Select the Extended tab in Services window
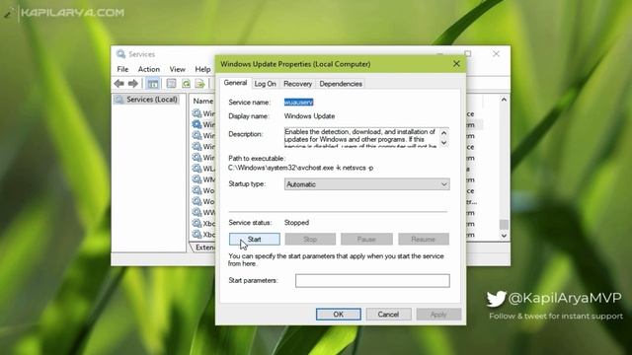The height and width of the screenshot is (355, 632). pos(205,248)
